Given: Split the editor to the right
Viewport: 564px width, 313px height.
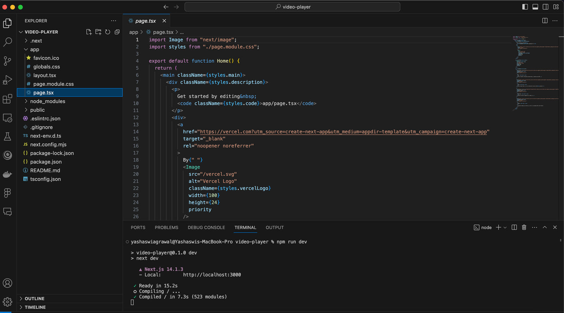Looking at the screenshot, I should pos(545,21).
